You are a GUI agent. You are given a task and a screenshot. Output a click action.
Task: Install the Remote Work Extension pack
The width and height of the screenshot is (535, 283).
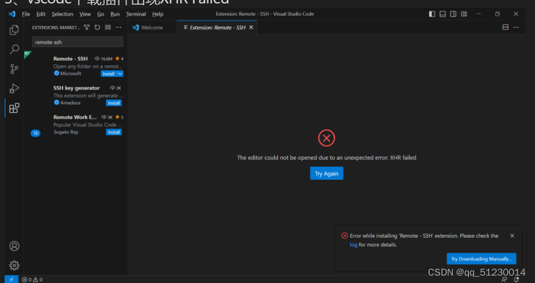point(114,132)
